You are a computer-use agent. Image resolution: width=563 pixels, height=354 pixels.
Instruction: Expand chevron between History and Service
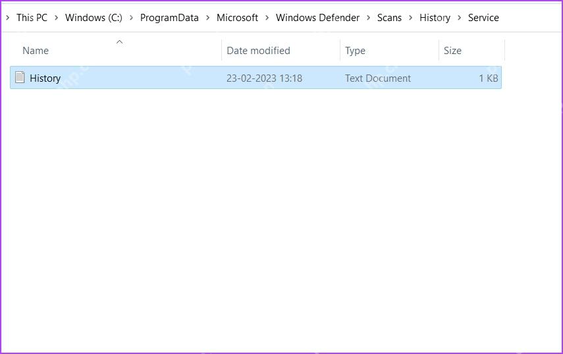coord(459,18)
